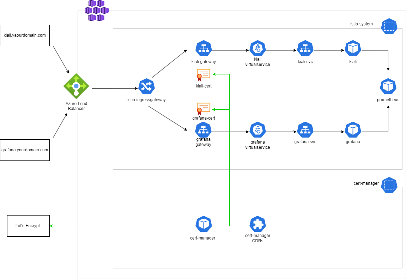The width and height of the screenshot is (406, 279).
Task: Click the kiali-gateway icon
Action: pos(204,48)
